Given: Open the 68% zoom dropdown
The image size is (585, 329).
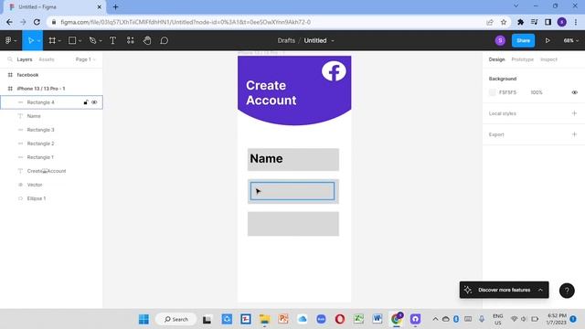Looking at the screenshot, I should [570, 40].
